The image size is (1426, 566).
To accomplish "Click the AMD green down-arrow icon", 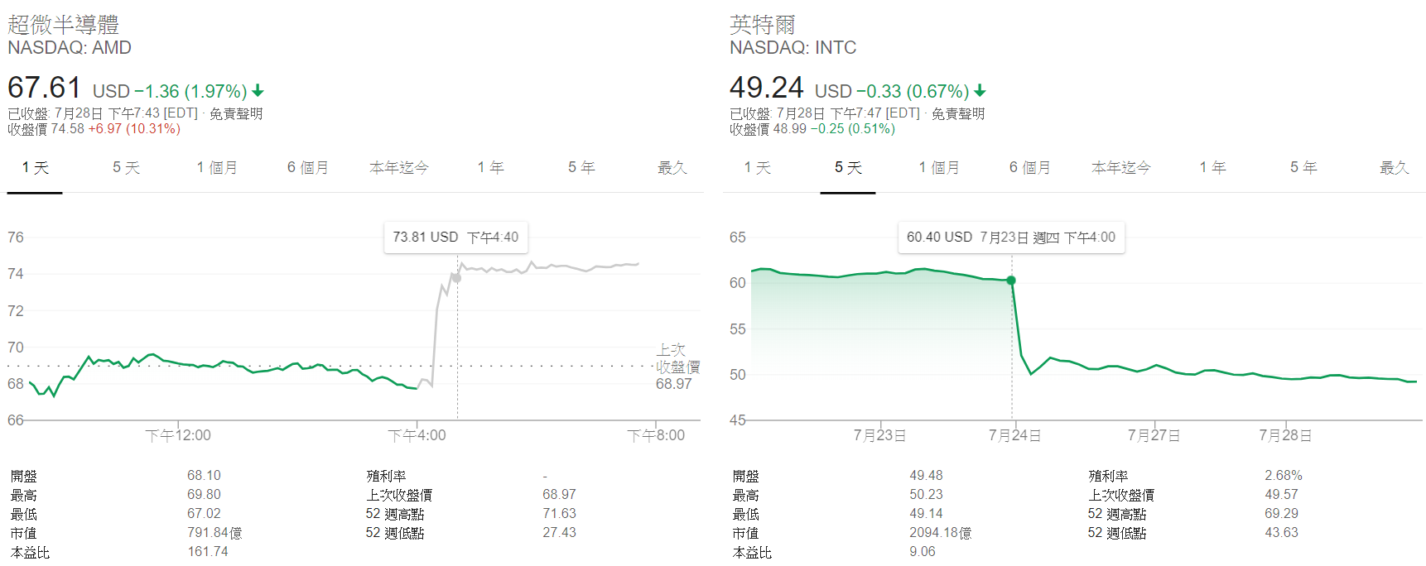I will pos(258,91).
